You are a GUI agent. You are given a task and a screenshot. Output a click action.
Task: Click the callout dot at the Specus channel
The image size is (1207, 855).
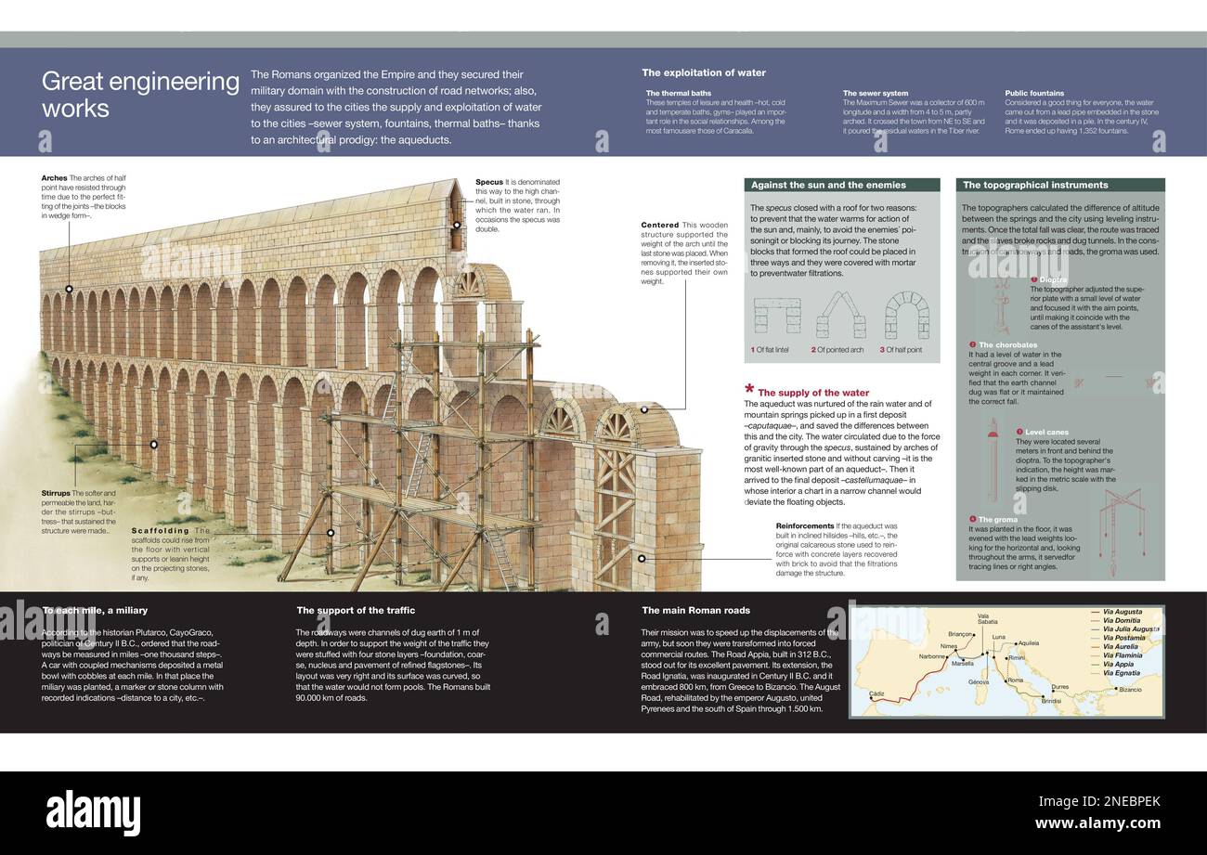[457, 225]
